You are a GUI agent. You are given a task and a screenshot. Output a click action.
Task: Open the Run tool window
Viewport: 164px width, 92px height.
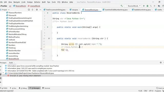pyautogui.click(x=13, y=88)
